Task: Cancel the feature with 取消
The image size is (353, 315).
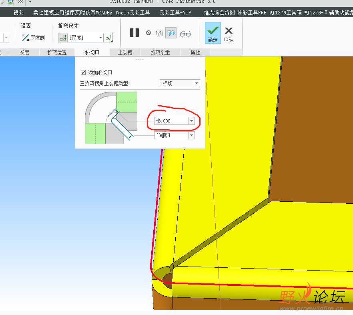Action: 229,34
